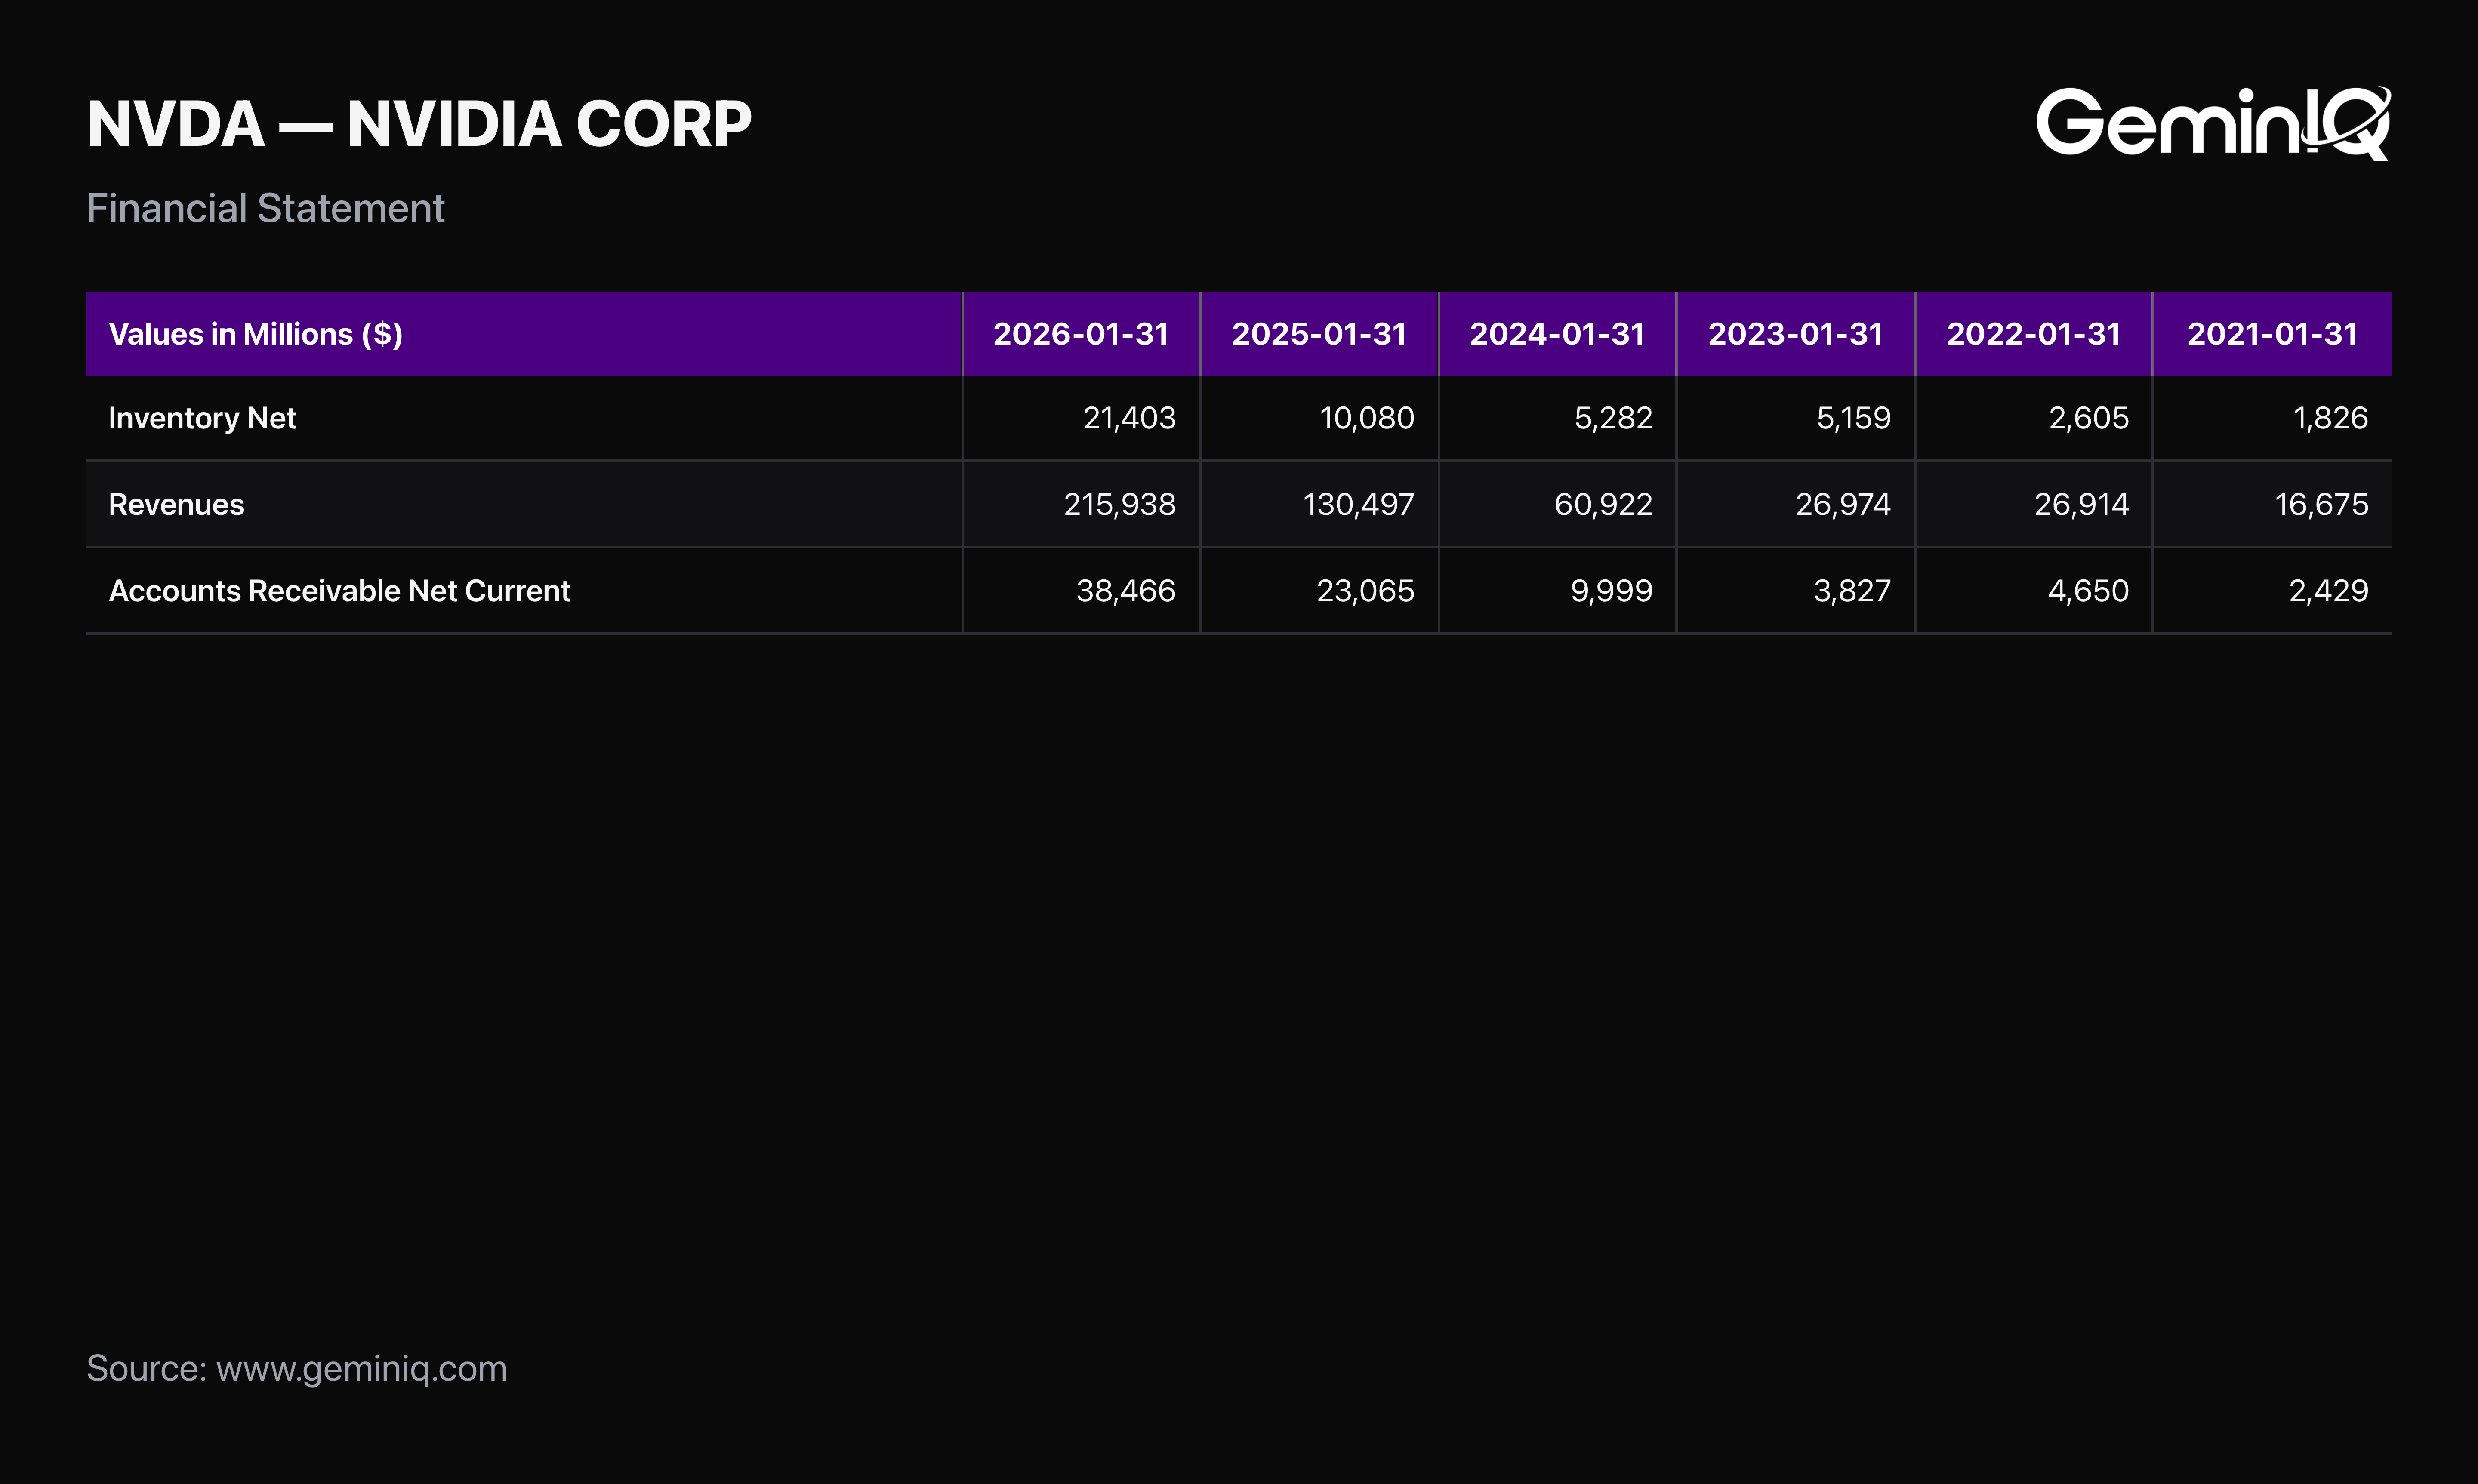The image size is (2478, 1484).
Task: Select revenue value 60,922
Action: pyautogui.click(x=1603, y=504)
